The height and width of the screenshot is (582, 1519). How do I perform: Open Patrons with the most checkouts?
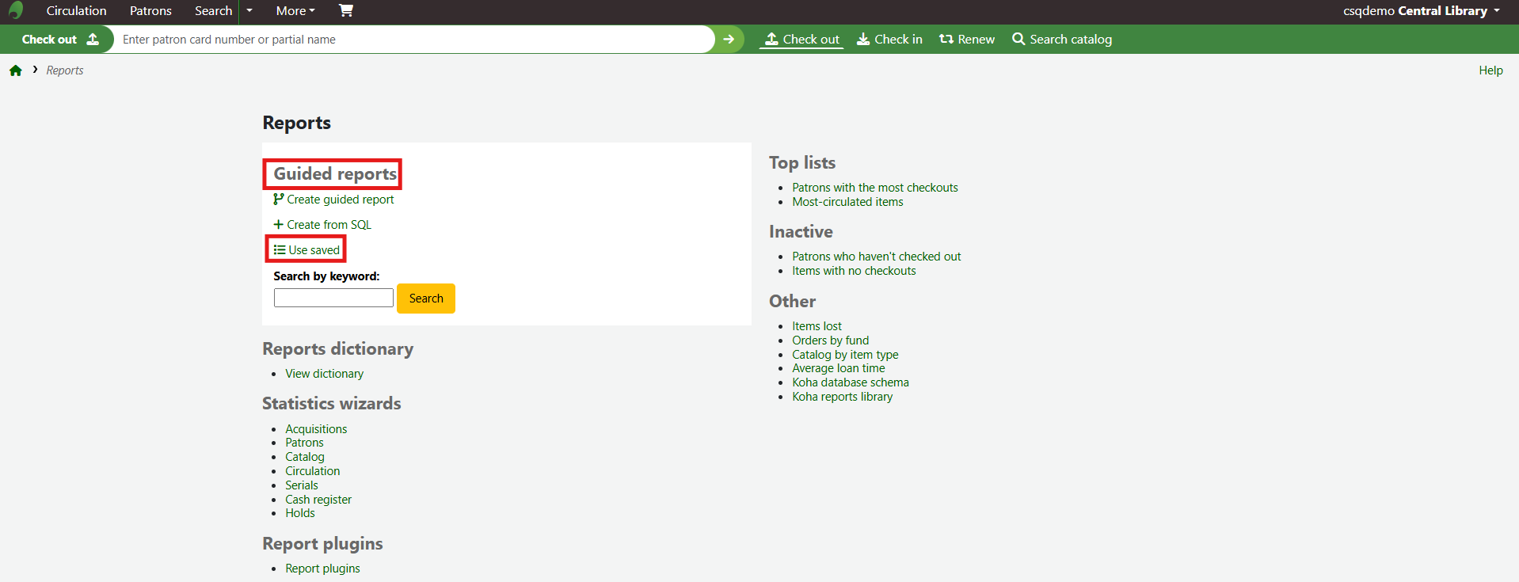tap(874, 188)
